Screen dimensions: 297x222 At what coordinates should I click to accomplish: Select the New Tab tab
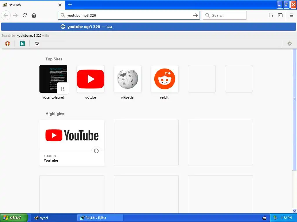32,5
